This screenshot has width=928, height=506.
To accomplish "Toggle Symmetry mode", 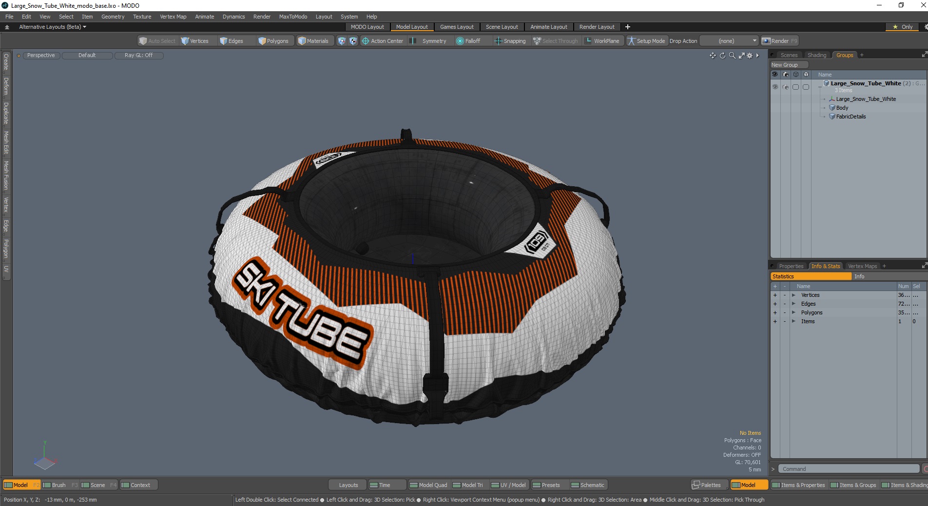I will pyautogui.click(x=429, y=41).
